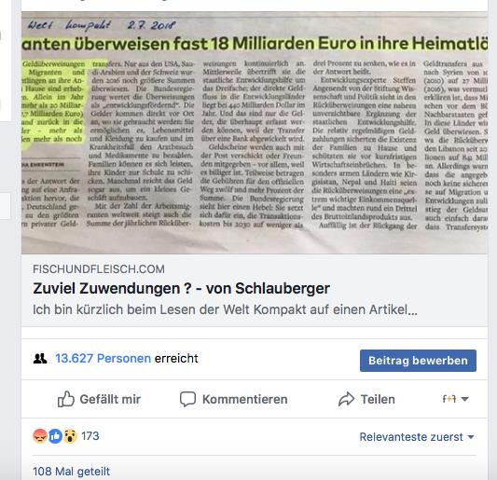Open the Zuviel Zuwendungen article title link

tap(181, 288)
